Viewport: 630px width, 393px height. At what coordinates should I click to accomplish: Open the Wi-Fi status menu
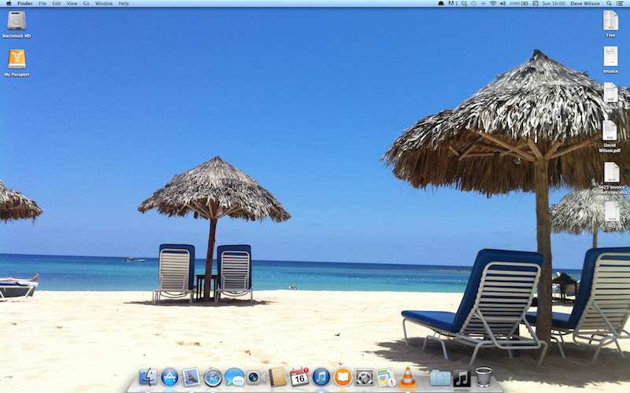click(x=493, y=3)
